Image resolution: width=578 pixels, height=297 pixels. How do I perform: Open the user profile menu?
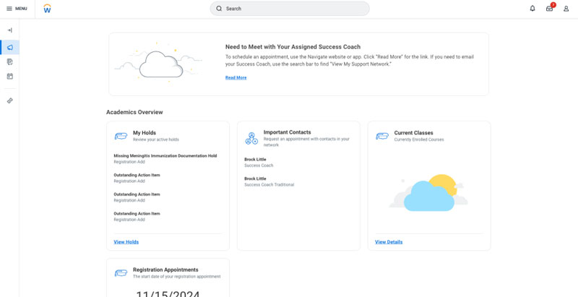point(566,9)
